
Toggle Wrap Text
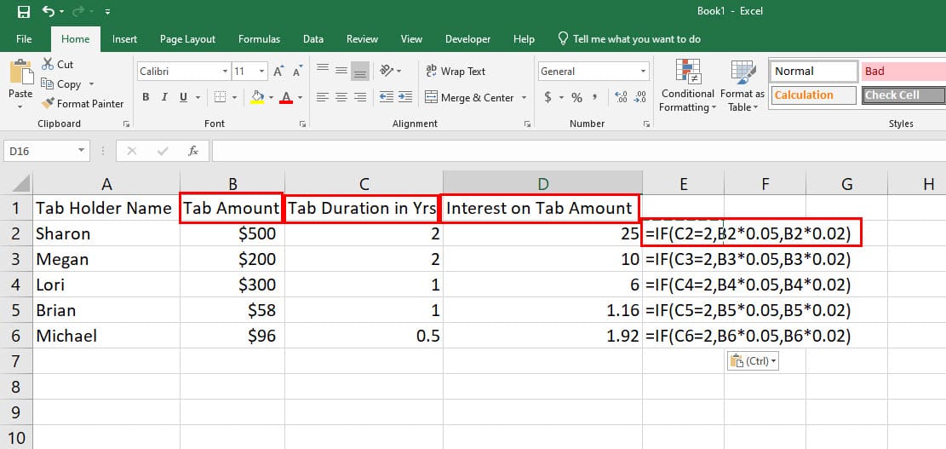click(x=456, y=72)
